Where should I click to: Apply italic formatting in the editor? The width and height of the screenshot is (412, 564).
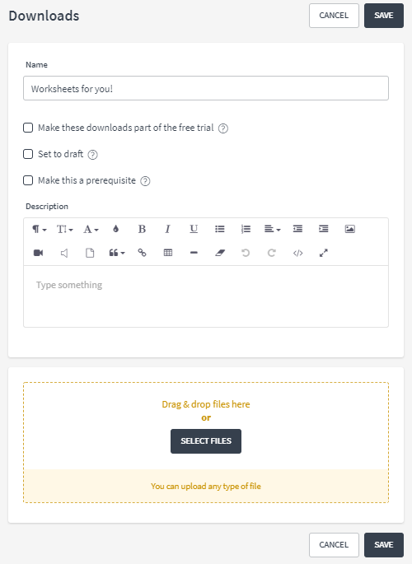pos(167,229)
